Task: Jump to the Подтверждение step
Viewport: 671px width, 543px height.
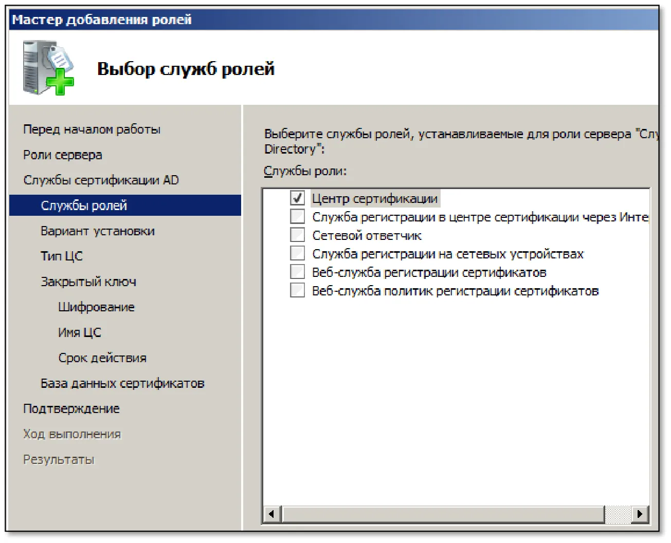Action: [x=71, y=408]
